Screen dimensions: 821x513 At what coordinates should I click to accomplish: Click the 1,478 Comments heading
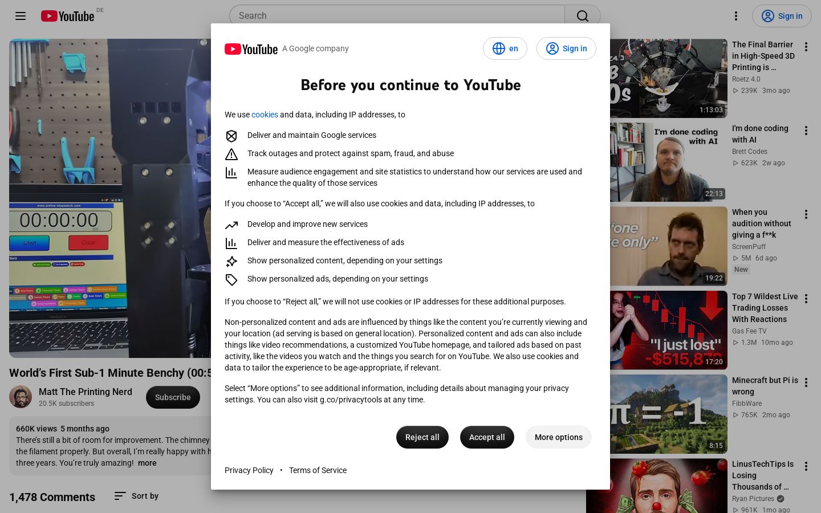pyautogui.click(x=52, y=497)
